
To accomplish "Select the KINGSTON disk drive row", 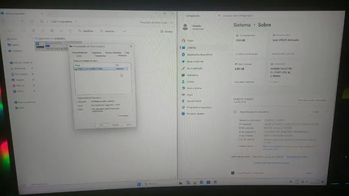I will coord(101,69).
